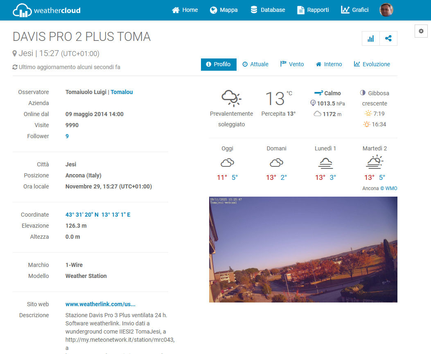The image size is (431, 354).
Task: Go to the Database section
Action: (268, 10)
